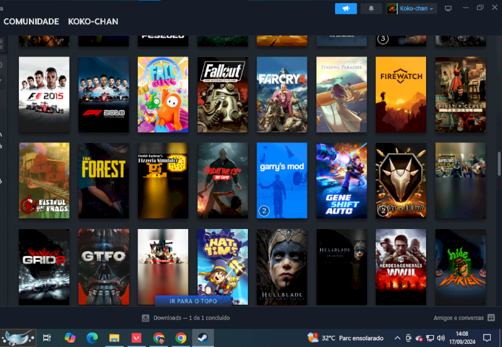Open the network tray icon

430,338
